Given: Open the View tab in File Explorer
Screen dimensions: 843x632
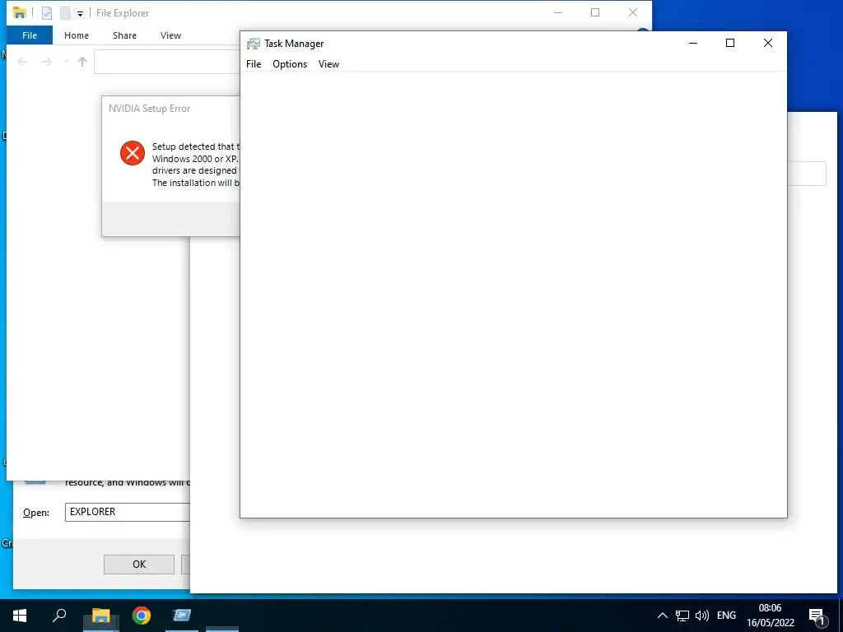Looking at the screenshot, I should tap(170, 35).
